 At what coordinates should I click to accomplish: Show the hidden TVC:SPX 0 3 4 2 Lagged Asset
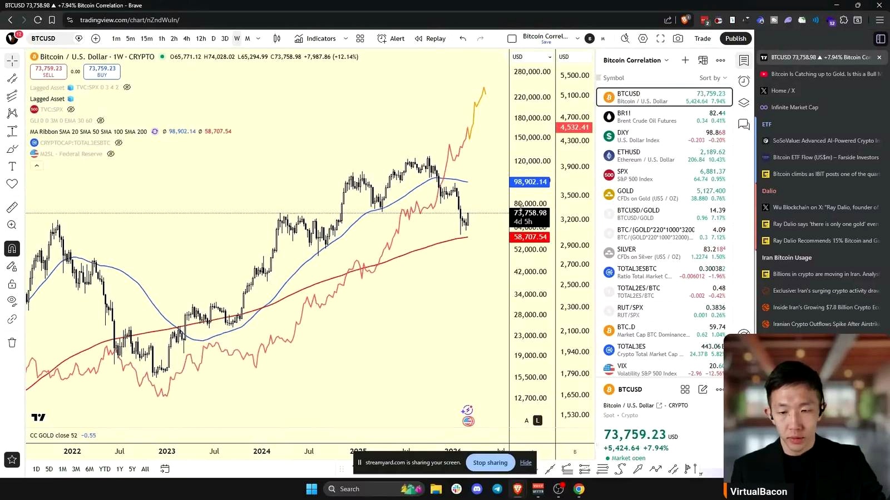click(127, 87)
